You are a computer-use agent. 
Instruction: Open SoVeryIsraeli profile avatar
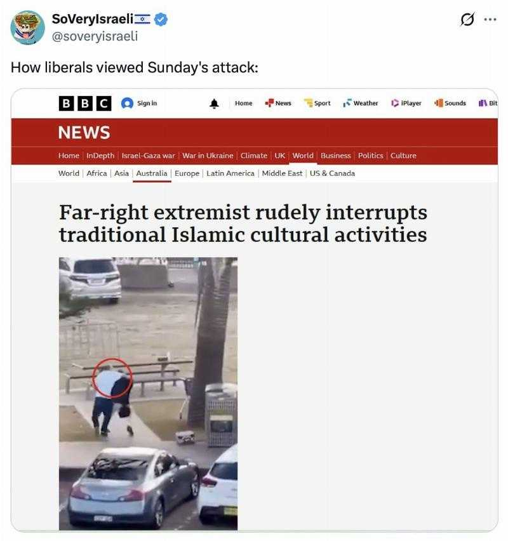(27, 27)
